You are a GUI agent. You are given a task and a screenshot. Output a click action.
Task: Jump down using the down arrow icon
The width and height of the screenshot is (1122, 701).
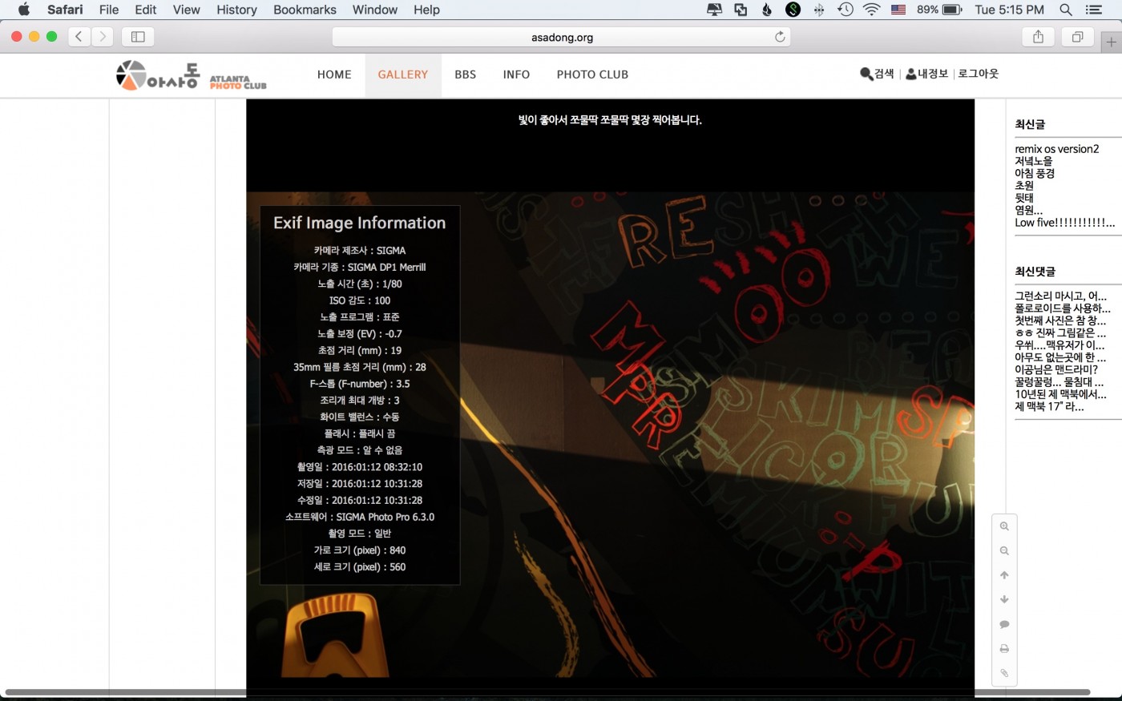click(x=1004, y=599)
